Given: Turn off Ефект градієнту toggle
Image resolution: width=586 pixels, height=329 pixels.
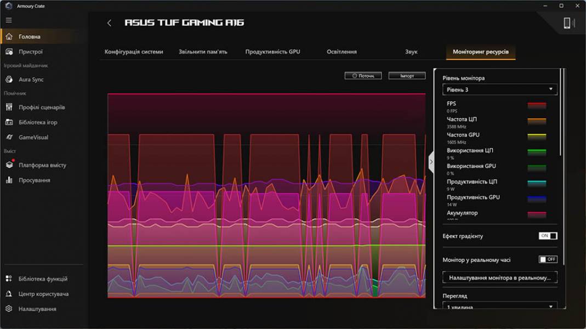Looking at the screenshot, I should (548, 236).
